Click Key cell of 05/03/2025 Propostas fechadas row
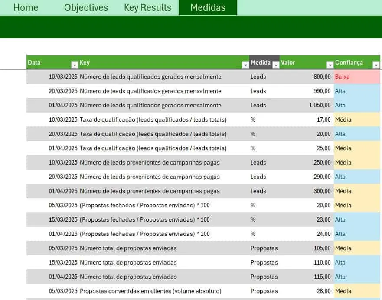 coord(164,205)
